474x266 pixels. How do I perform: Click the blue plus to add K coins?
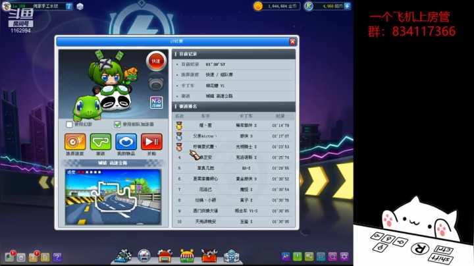347,6
